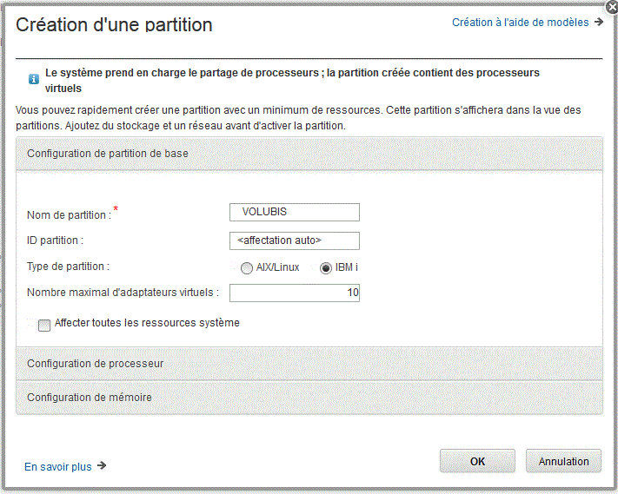Click the AIX/Linux label text
Screen dimensions: 618x494
277,267
